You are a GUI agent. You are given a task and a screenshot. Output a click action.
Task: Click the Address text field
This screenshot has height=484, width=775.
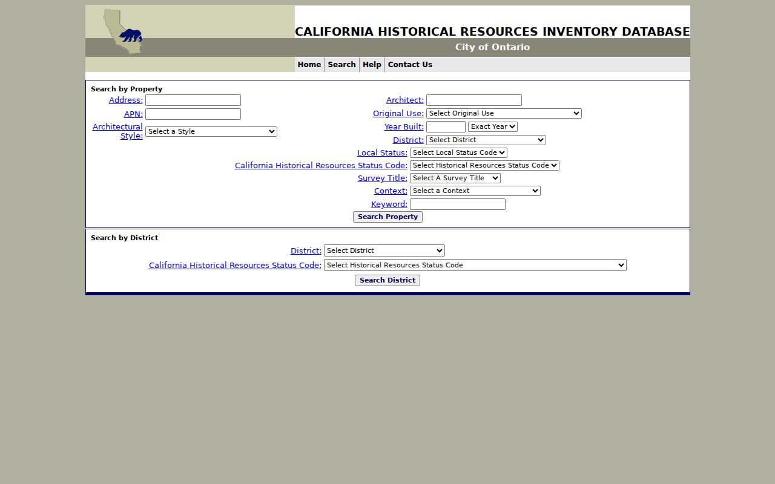pos(193,100)
